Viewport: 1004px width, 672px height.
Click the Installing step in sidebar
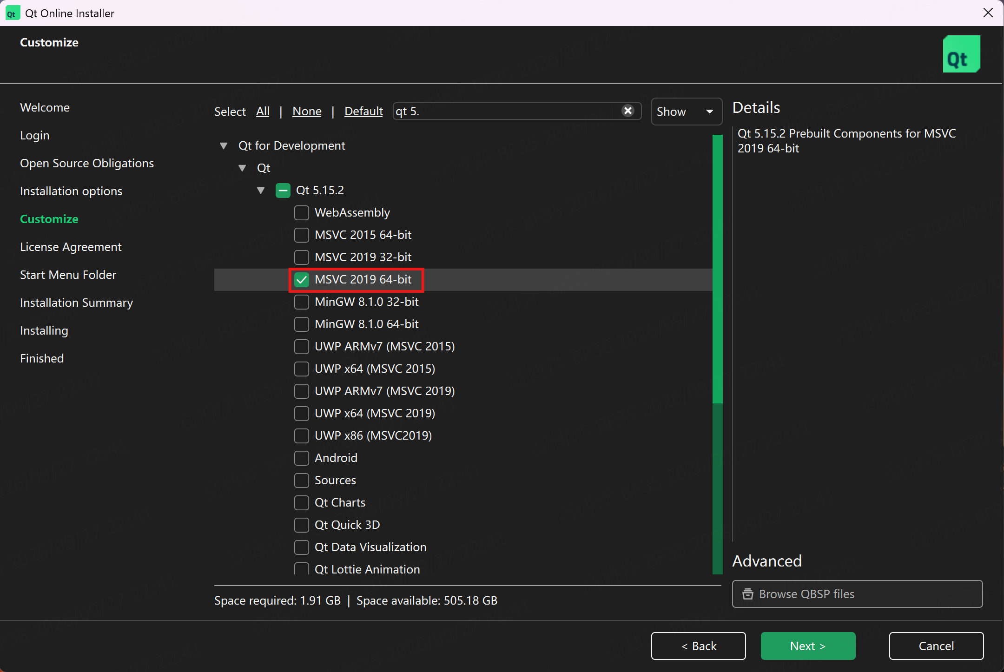(x=44, y=330)
